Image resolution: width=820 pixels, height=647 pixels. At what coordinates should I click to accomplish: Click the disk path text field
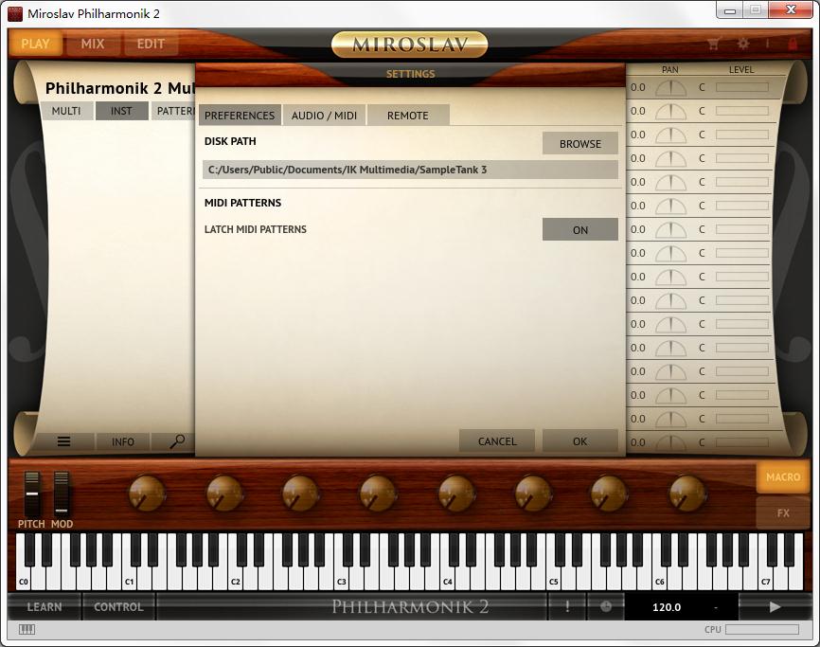point(410,170)
